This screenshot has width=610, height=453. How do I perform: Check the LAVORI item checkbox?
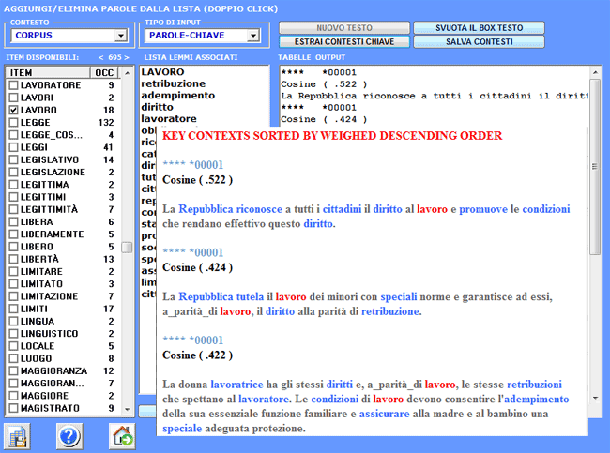pyautogui.click(x=14, y=98)
